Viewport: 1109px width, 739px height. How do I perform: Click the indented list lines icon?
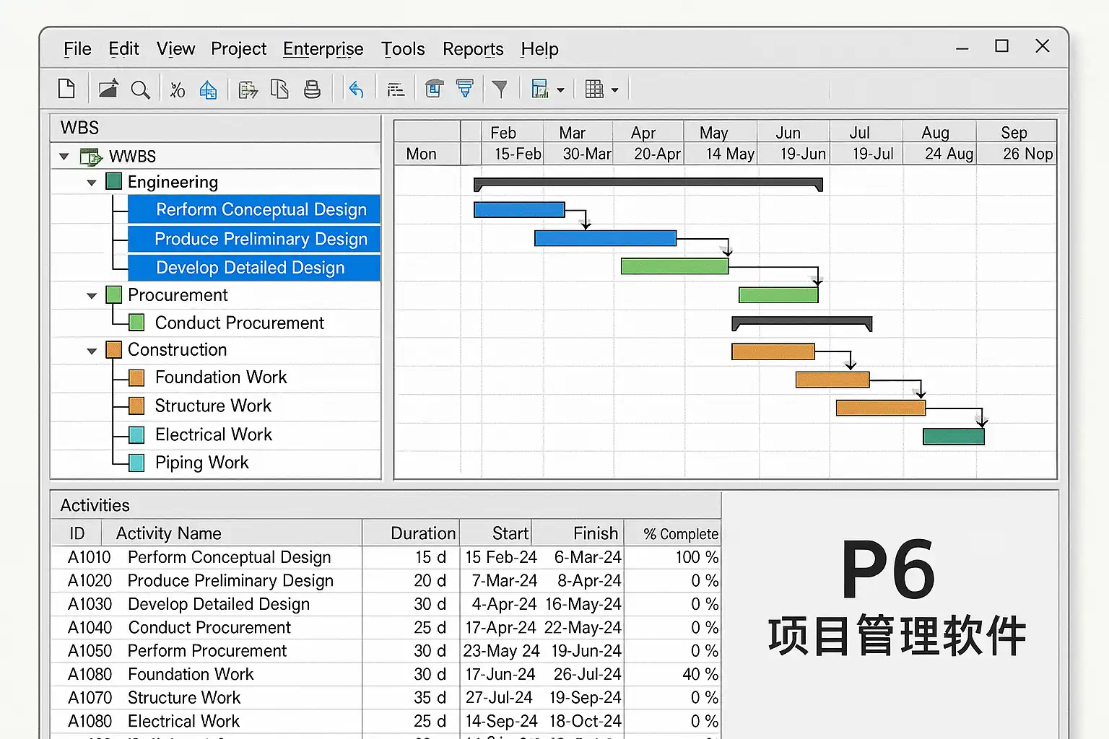click(x=396, y=89)
